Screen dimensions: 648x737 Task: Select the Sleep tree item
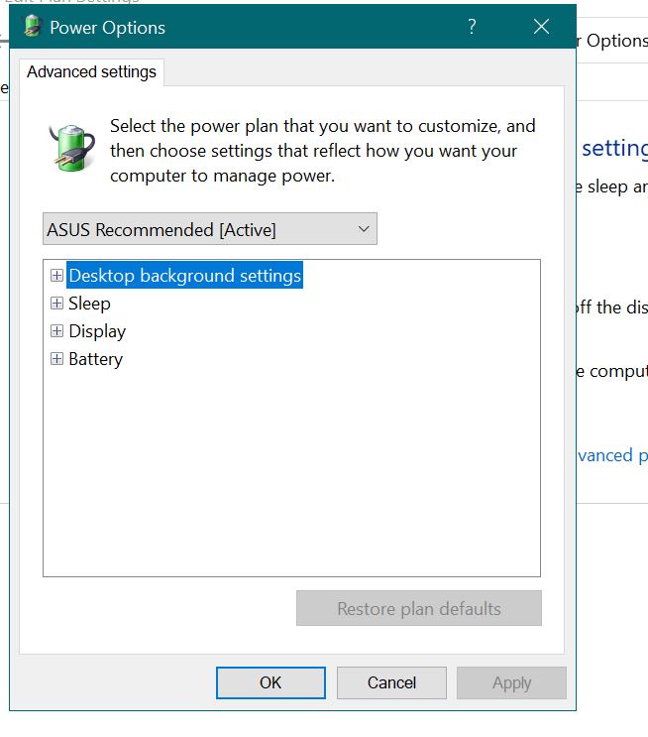coord(90,304)
